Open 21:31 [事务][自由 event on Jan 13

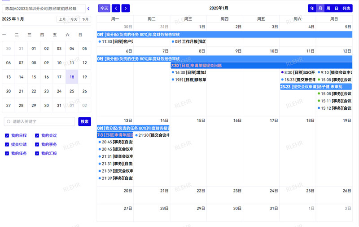click(115, 164)
